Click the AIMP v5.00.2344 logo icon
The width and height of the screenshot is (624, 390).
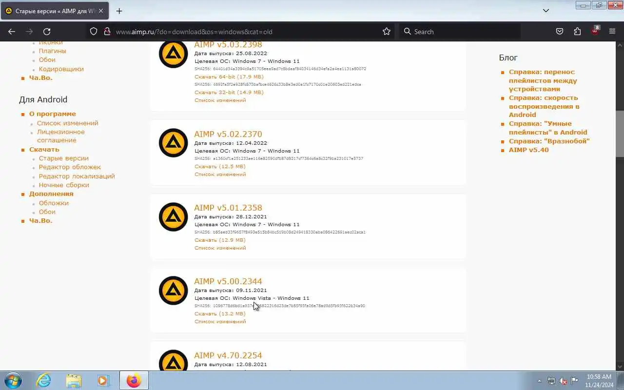coord(173,291)
